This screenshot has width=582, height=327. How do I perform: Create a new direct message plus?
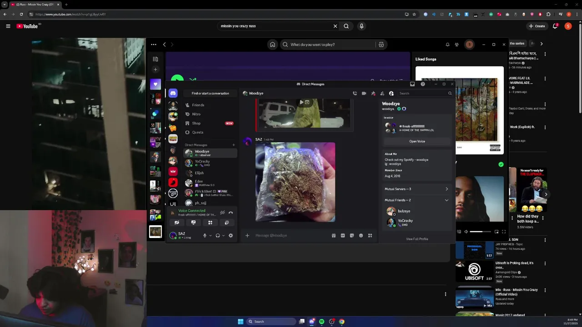pyautogui.click(x=234, y=145)
